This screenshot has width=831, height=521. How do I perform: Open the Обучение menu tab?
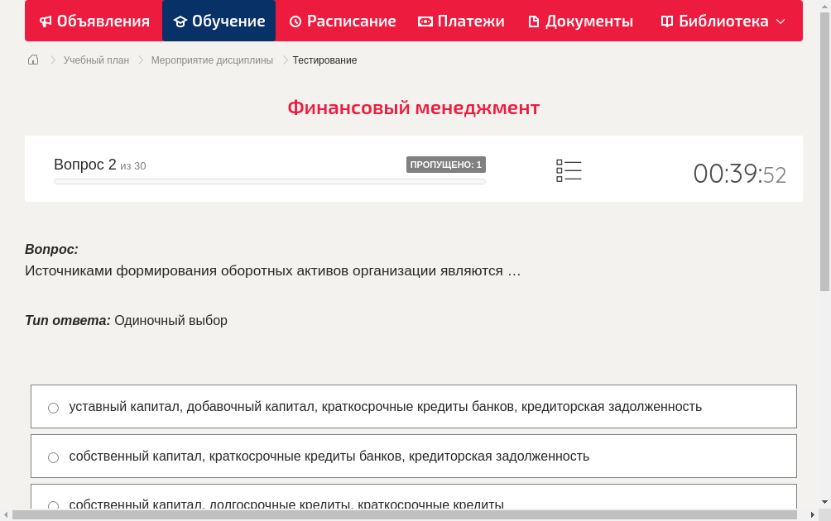click(219, 21)
